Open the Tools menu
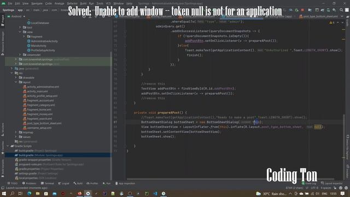Screen dimensions: 350x197 point(100,3)
